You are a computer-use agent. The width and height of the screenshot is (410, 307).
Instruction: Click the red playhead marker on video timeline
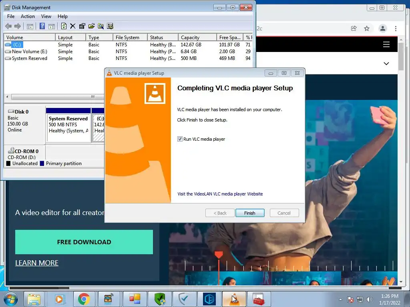point(219,255)
